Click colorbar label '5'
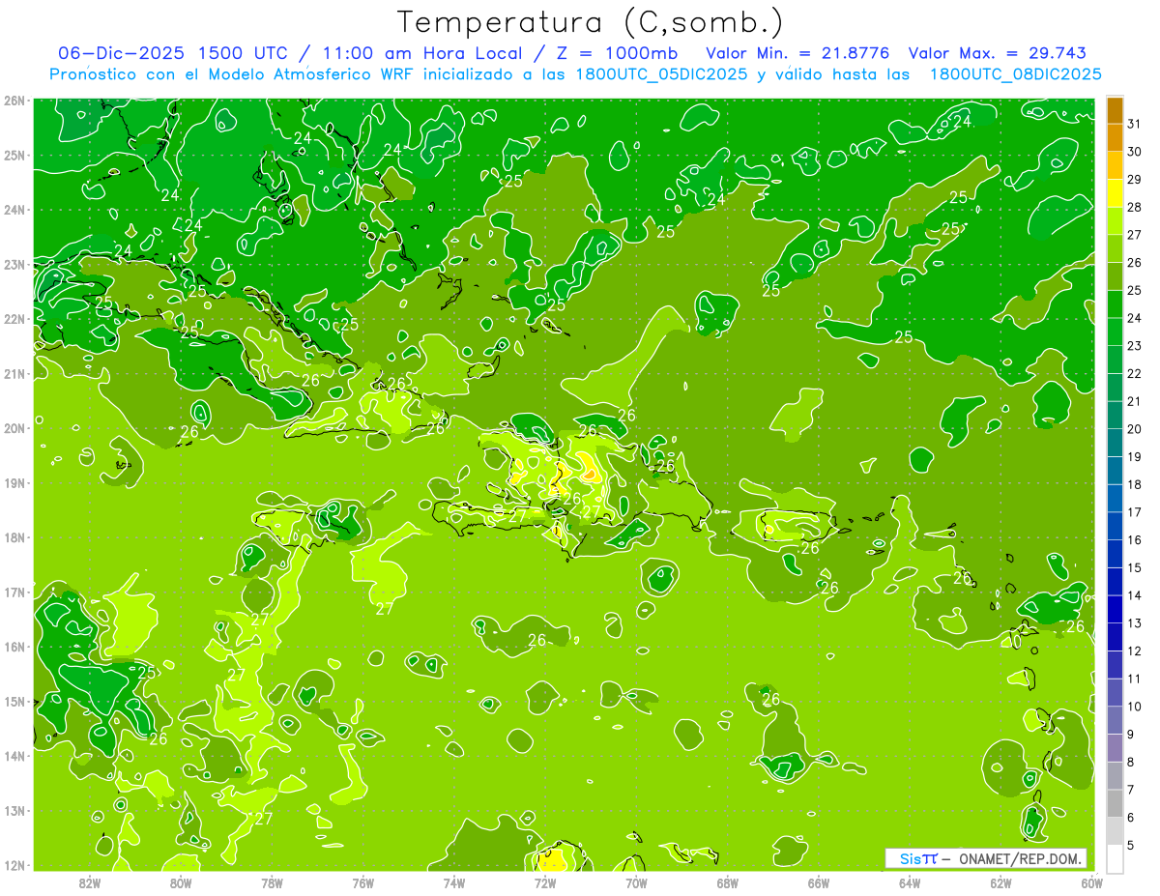This screenshot has height=896, width=1160. 1131,845
